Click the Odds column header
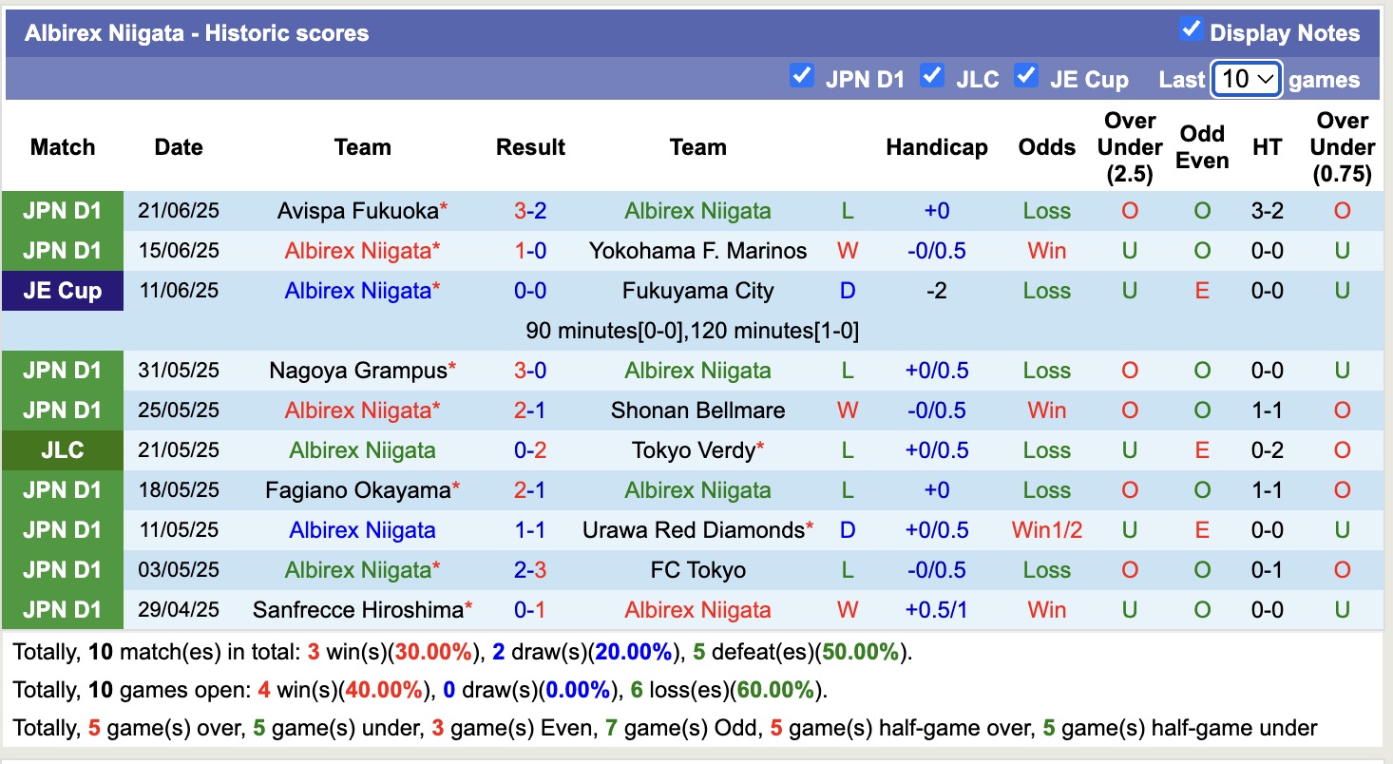 (1046, 147)
